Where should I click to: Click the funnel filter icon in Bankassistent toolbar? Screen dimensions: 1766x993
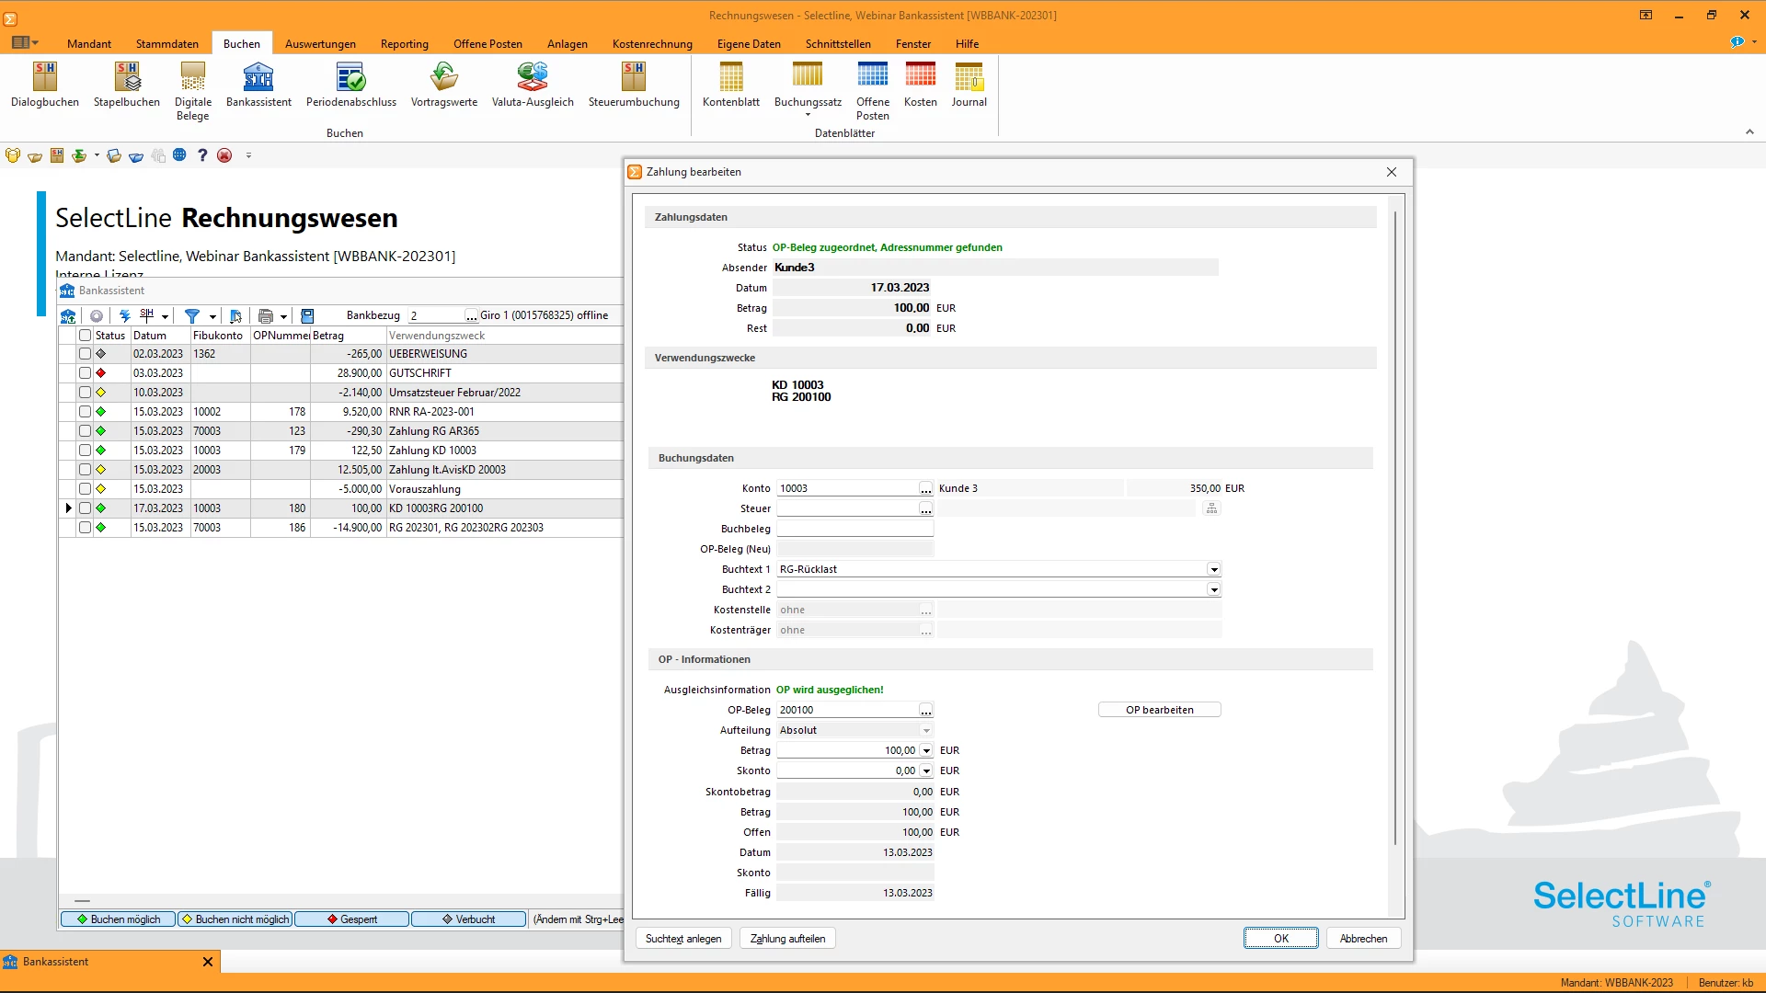click(192, 315)
